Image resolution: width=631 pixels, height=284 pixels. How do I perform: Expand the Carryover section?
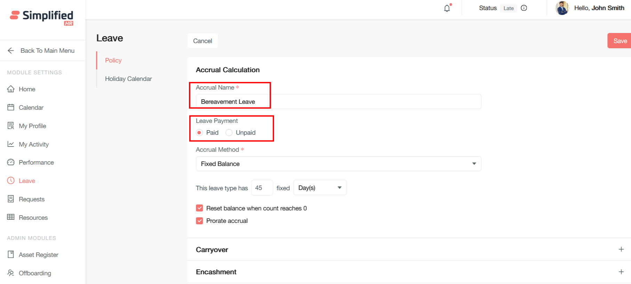tap(621, 249)
